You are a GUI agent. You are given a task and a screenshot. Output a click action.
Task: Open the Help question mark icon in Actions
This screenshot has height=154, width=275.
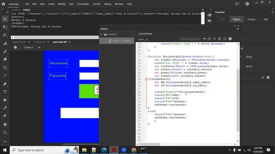(230, 39)
